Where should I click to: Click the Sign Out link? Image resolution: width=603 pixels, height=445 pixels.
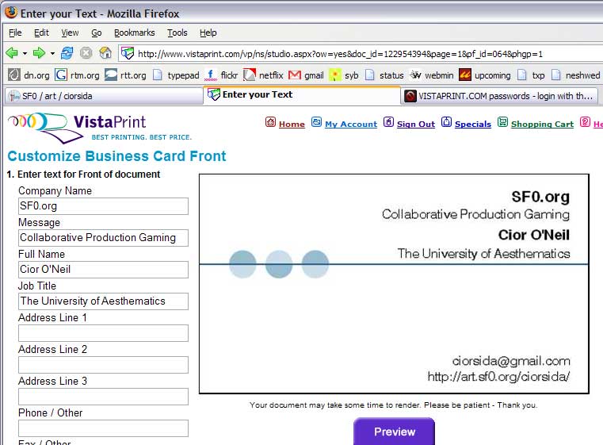(415, 124)
